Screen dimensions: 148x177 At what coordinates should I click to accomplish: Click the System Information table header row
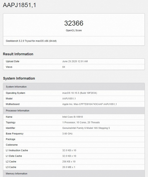click(74, 87)
